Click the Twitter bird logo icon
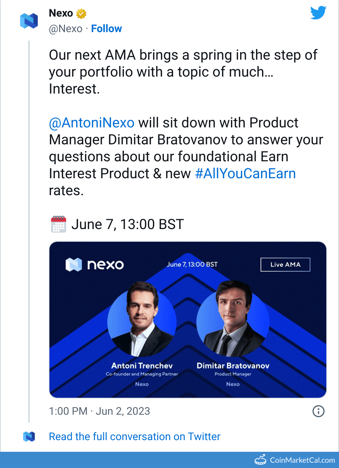The width and height of the screenshot is (339, 468). (x=318, y=13)
